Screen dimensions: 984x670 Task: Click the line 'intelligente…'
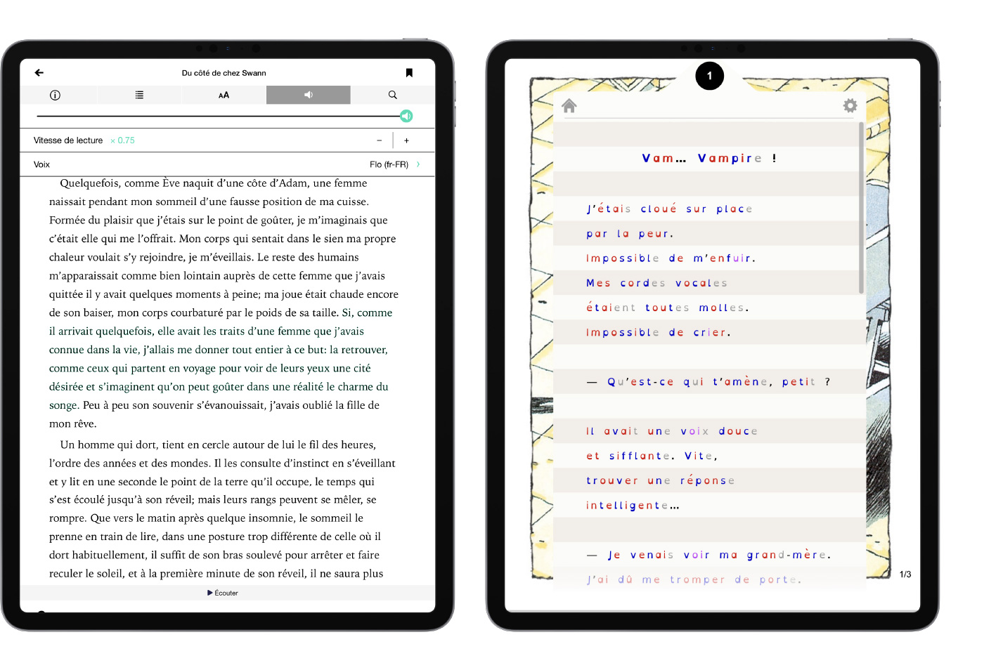click(633, 506)
